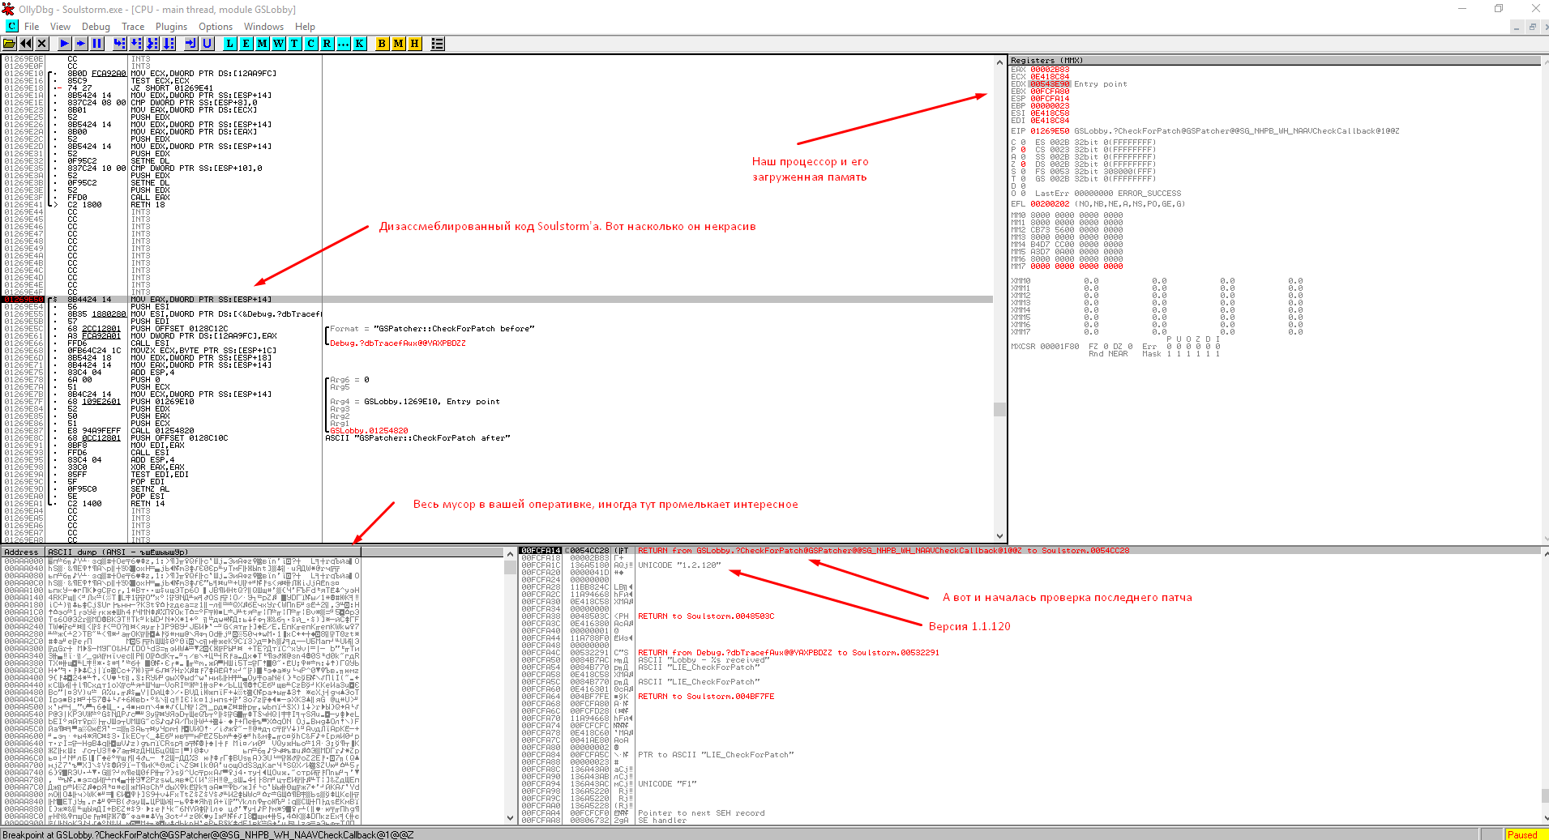Show Breakpoints with the yellow B button
The image size is (1549, 840).
(383, 44)
